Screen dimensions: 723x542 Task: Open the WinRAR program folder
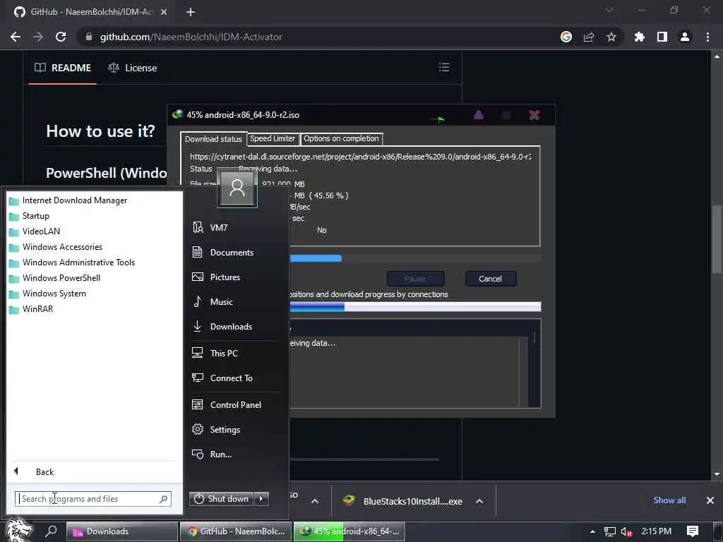[x=37, y=309]
